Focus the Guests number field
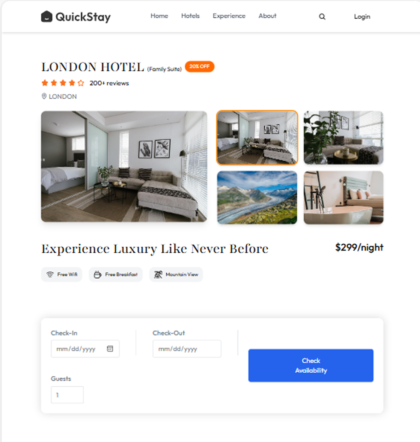 (67, 395)
